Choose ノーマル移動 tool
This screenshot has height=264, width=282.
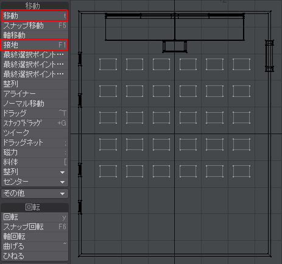click(x=35, y=104)
